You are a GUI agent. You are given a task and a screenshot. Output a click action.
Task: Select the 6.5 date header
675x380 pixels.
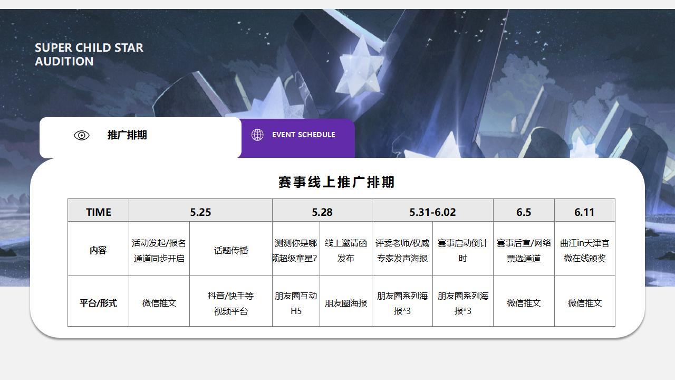point(524,211)
